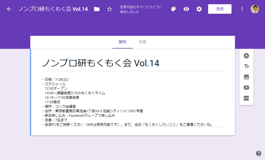
Task: Click the line 17:30撤収
Action: point(53,102)
